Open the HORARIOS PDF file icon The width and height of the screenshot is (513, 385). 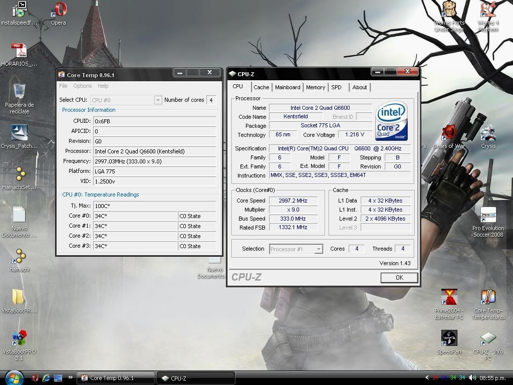pyautogui.click(x=19, y=54)
